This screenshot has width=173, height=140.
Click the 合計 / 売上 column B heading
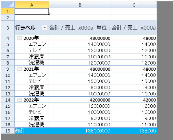click(80, 28)
